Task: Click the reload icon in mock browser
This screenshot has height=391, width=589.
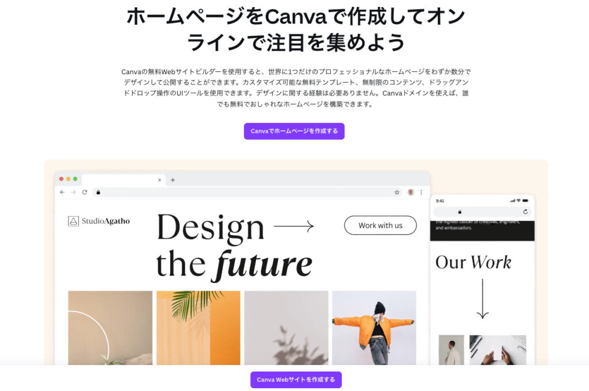Action: (85, 192)
